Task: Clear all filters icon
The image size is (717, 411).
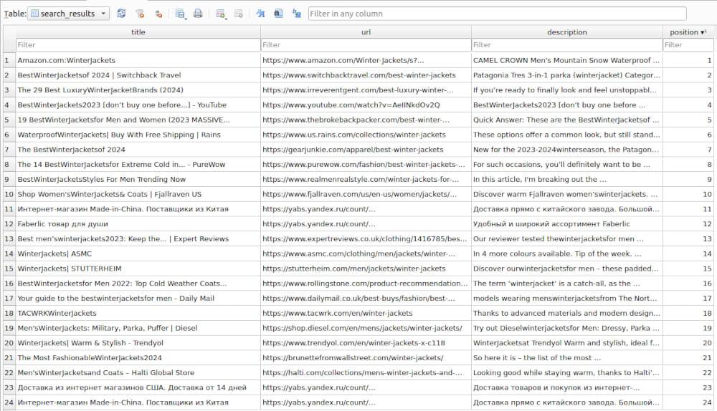Action: pyautogui.click(x=140, y=14)
